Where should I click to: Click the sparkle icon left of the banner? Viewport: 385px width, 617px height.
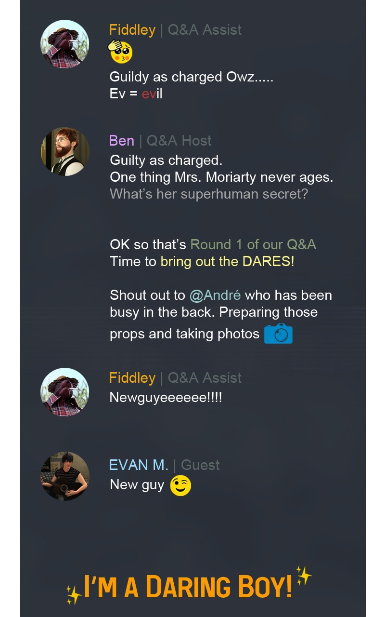coord(74,594)
